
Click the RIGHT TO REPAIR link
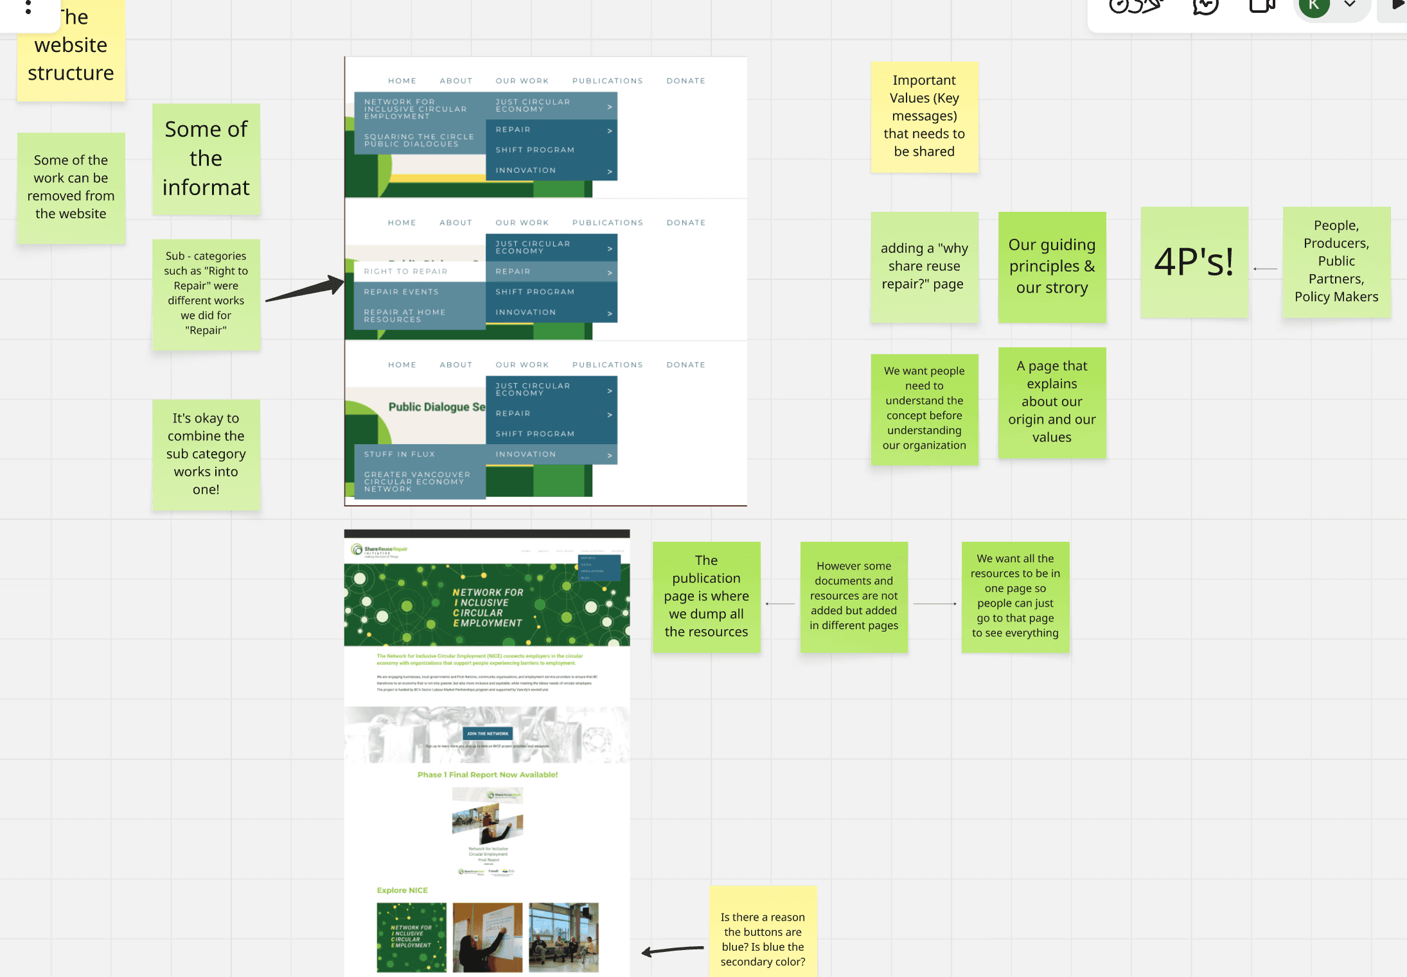tap(406, 271)
